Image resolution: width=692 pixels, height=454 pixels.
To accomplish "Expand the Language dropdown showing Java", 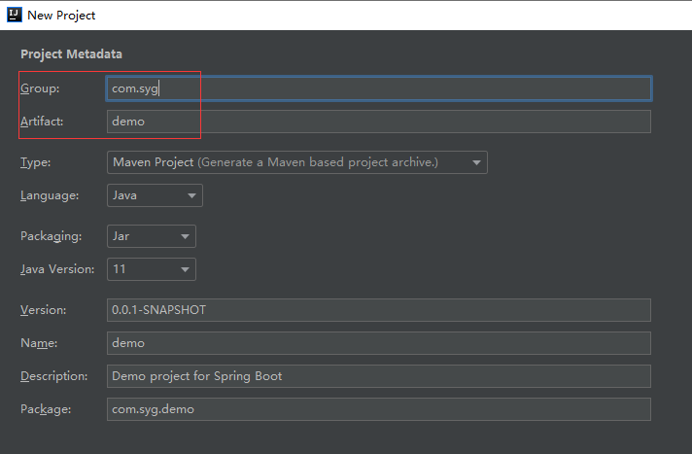I will 155,195.
